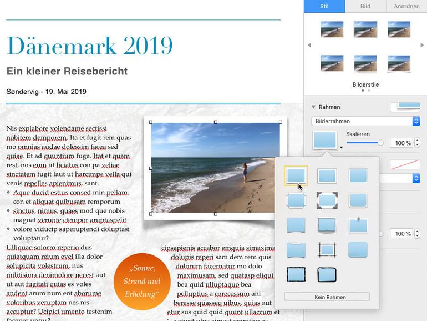The width and height of the screenshot is (427, 321).
Task: Select the rounded black border frame
Action: point(327,274)
